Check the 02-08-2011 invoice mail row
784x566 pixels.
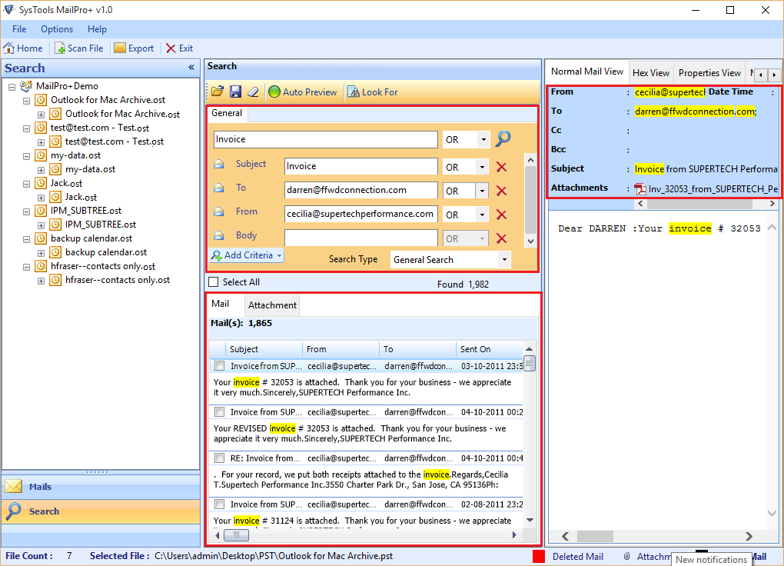point(219,504)
